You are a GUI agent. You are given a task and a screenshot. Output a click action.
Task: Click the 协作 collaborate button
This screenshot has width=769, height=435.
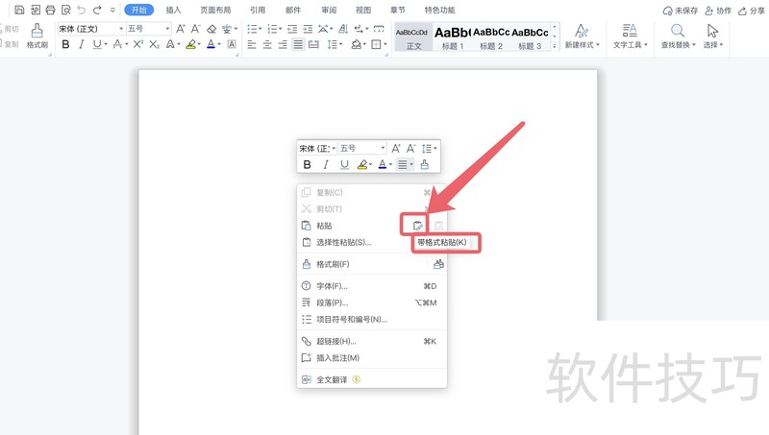click(718, 11)
